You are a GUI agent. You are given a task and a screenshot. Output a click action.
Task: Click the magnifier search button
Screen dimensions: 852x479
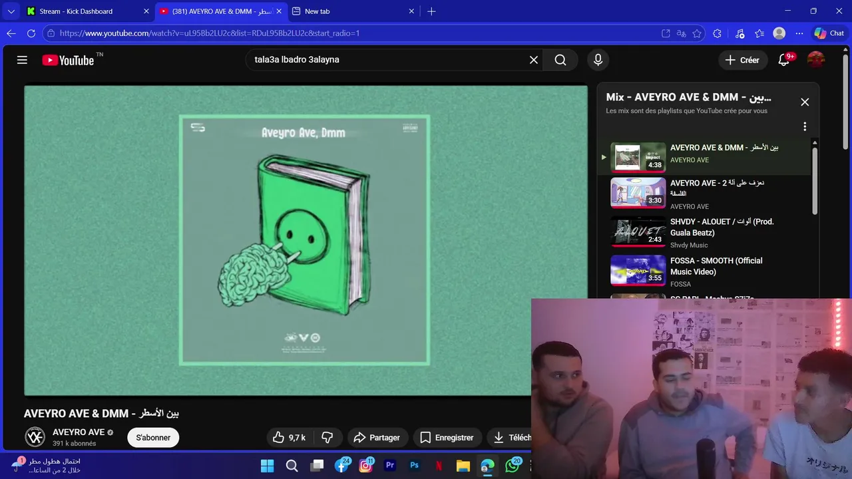pyautogui.click(x=560, y=60)
